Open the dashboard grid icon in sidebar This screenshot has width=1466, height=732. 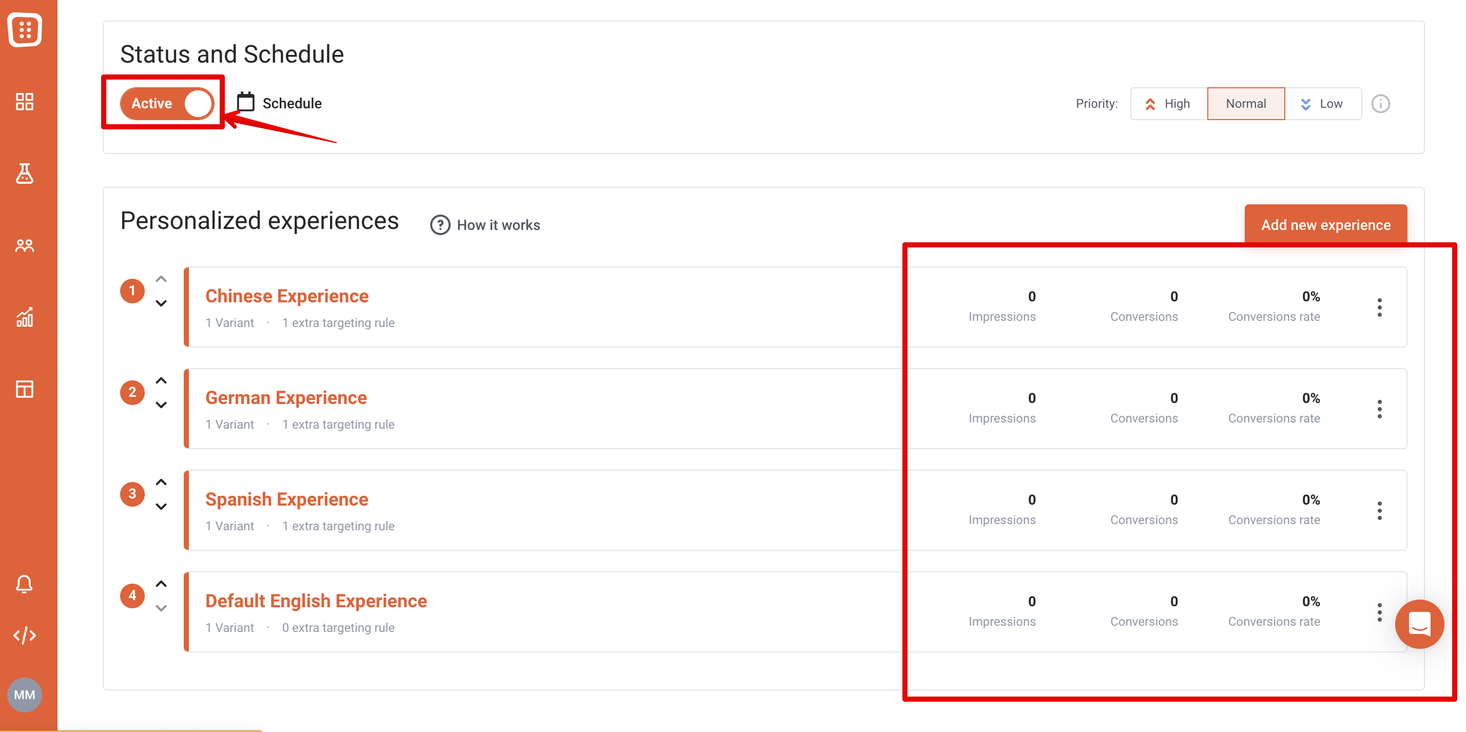coord(25,102)
